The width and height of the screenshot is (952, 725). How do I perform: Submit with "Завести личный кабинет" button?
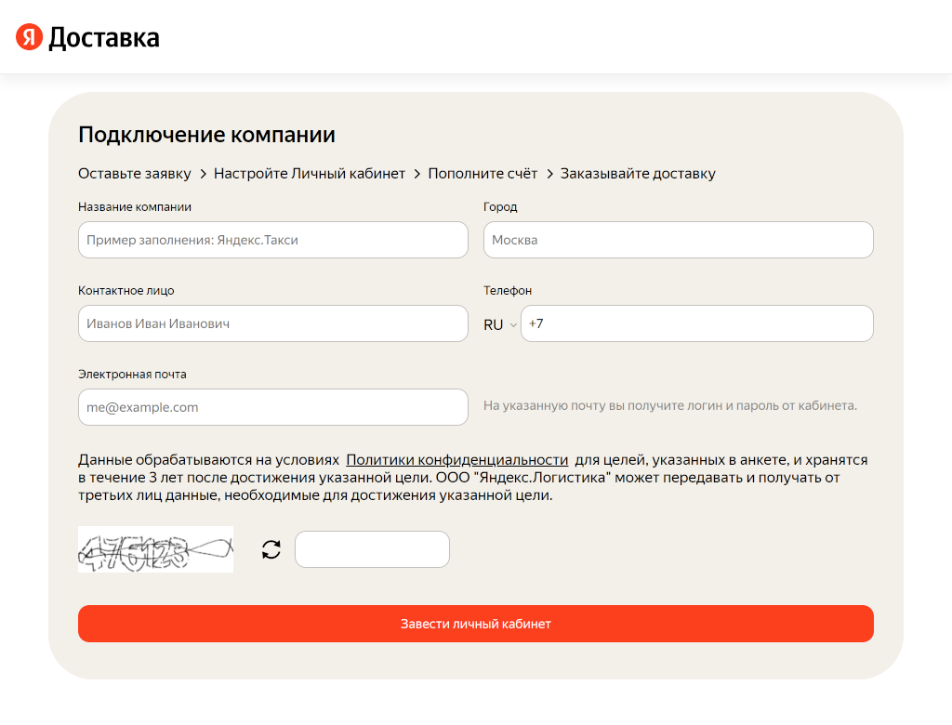(476, 624)
